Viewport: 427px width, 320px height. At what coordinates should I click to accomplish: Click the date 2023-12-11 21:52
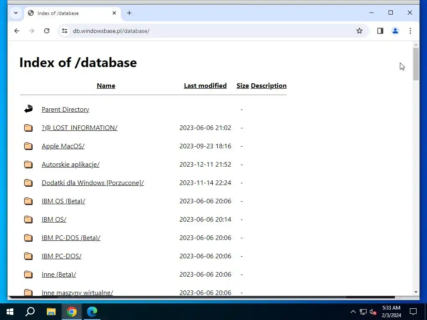[x=205, y=165]
